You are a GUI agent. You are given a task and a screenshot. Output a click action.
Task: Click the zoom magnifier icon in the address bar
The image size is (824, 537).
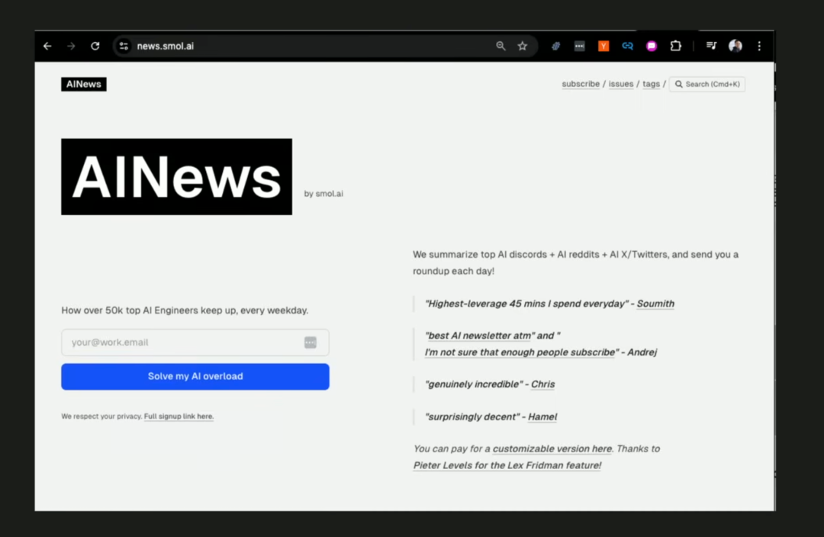[x=501, y=47]
